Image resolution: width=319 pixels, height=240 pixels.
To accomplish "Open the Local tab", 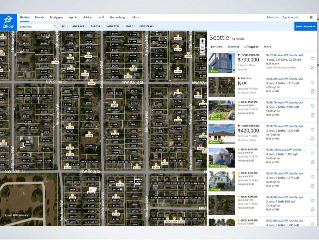I will (101, 17).
